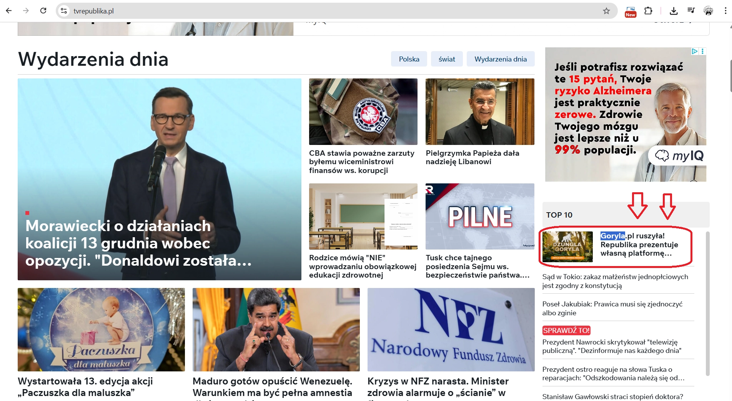Open ad options three-dot menu on myIQ ad
Image resolution: width=732 pixels, height=401 pixels.
point(702,51)
